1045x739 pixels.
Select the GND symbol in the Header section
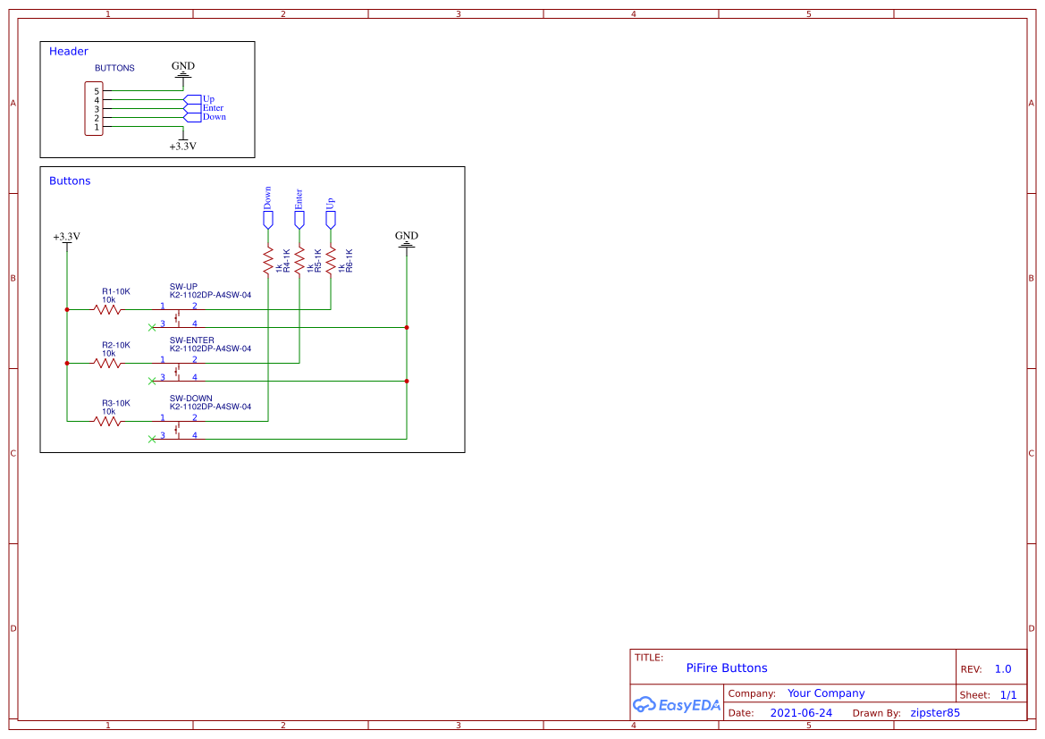coord(182,71)
